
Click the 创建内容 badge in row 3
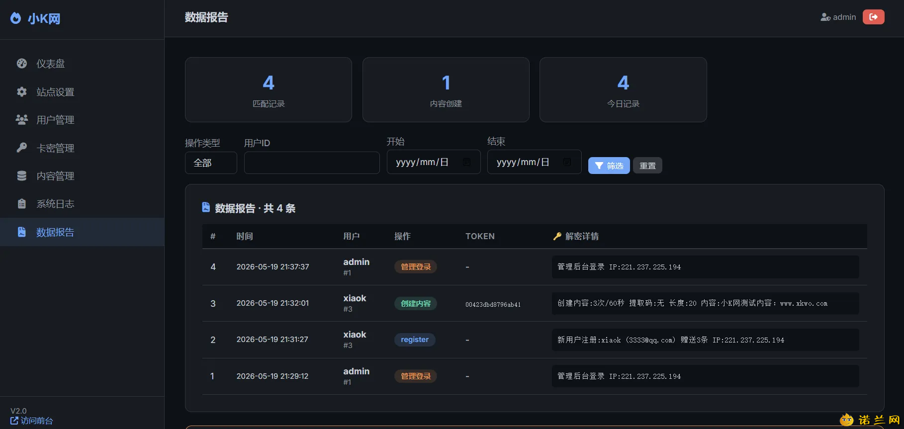click(416, 303)
